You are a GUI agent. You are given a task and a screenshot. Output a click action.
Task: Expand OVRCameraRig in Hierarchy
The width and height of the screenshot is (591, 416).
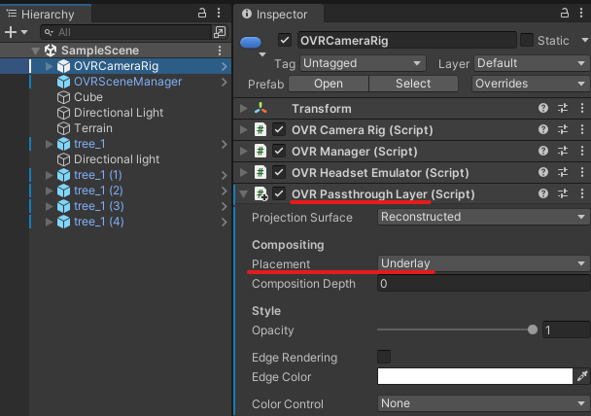click(49, 66)
